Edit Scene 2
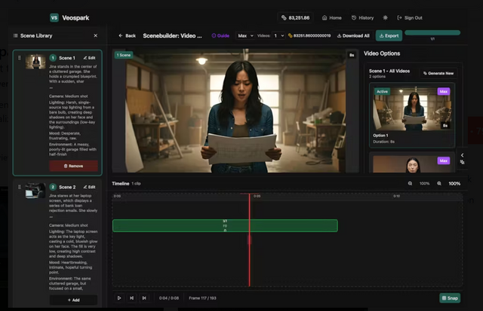The height and width of the screenshot is (311, 483). point(89,187)
